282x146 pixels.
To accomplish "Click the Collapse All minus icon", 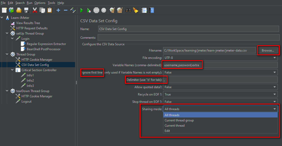I will coord(66,10).
